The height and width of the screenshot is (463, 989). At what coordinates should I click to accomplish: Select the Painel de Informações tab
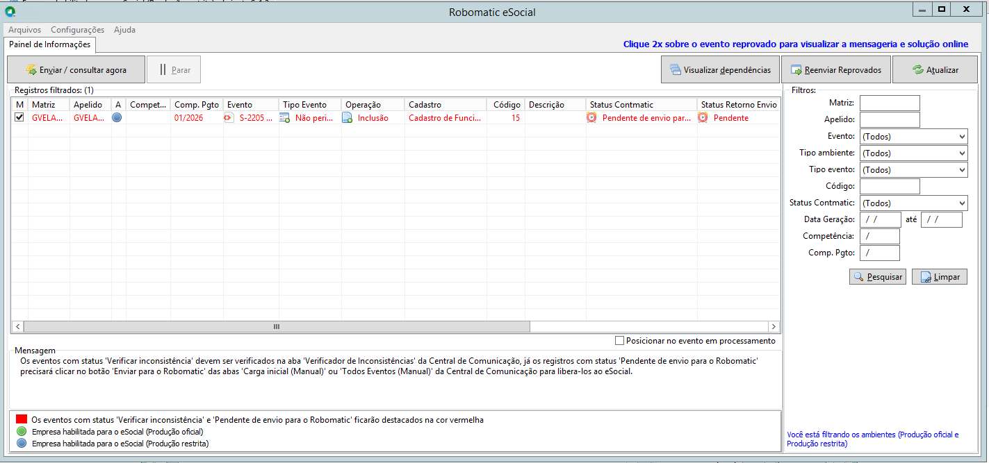point(50,44)
